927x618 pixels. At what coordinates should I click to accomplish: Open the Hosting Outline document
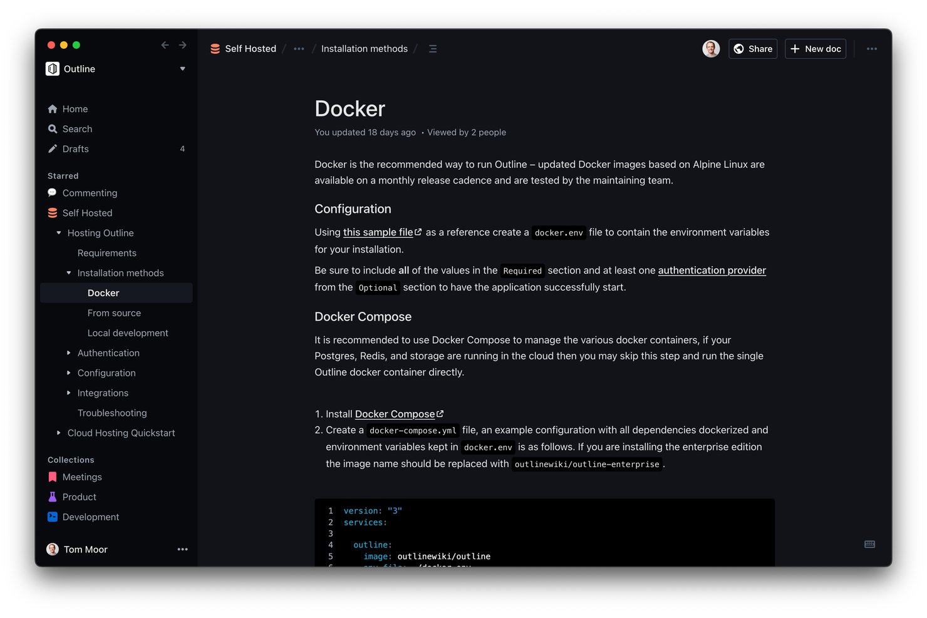(101, 233)
